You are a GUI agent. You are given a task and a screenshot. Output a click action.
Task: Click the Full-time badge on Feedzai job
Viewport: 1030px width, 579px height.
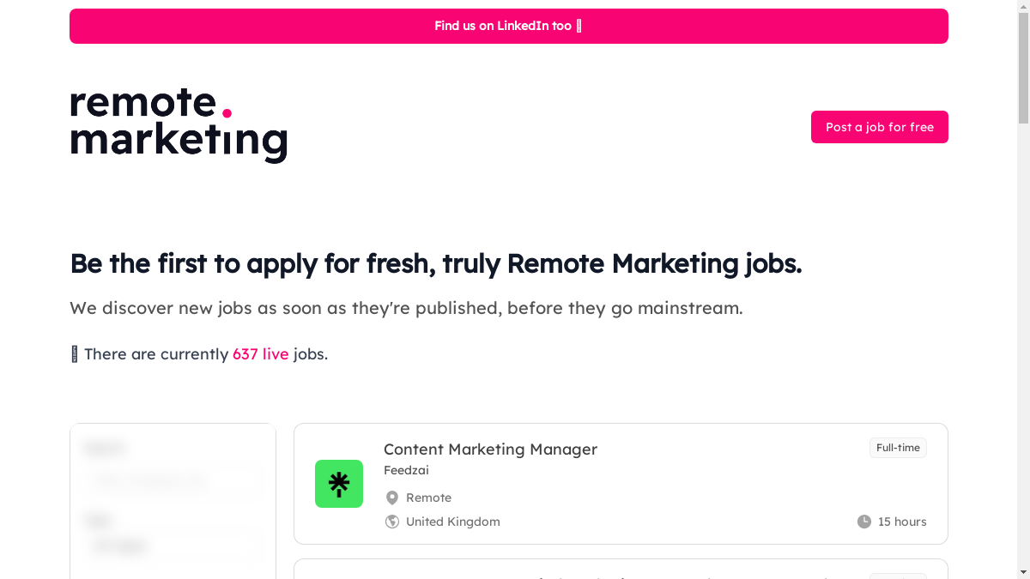(898, 448)
